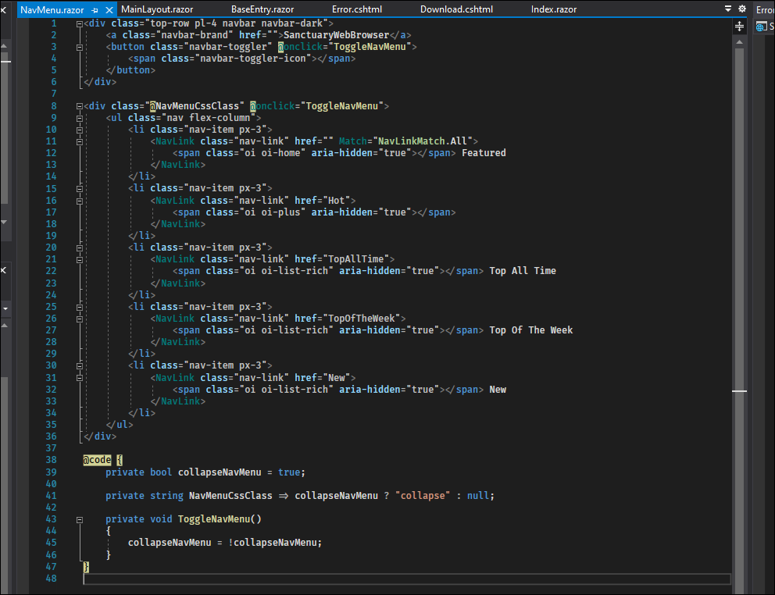775x595 pixels.
Task: Open the left panel dropdown arrow
Action: [4, 308]
